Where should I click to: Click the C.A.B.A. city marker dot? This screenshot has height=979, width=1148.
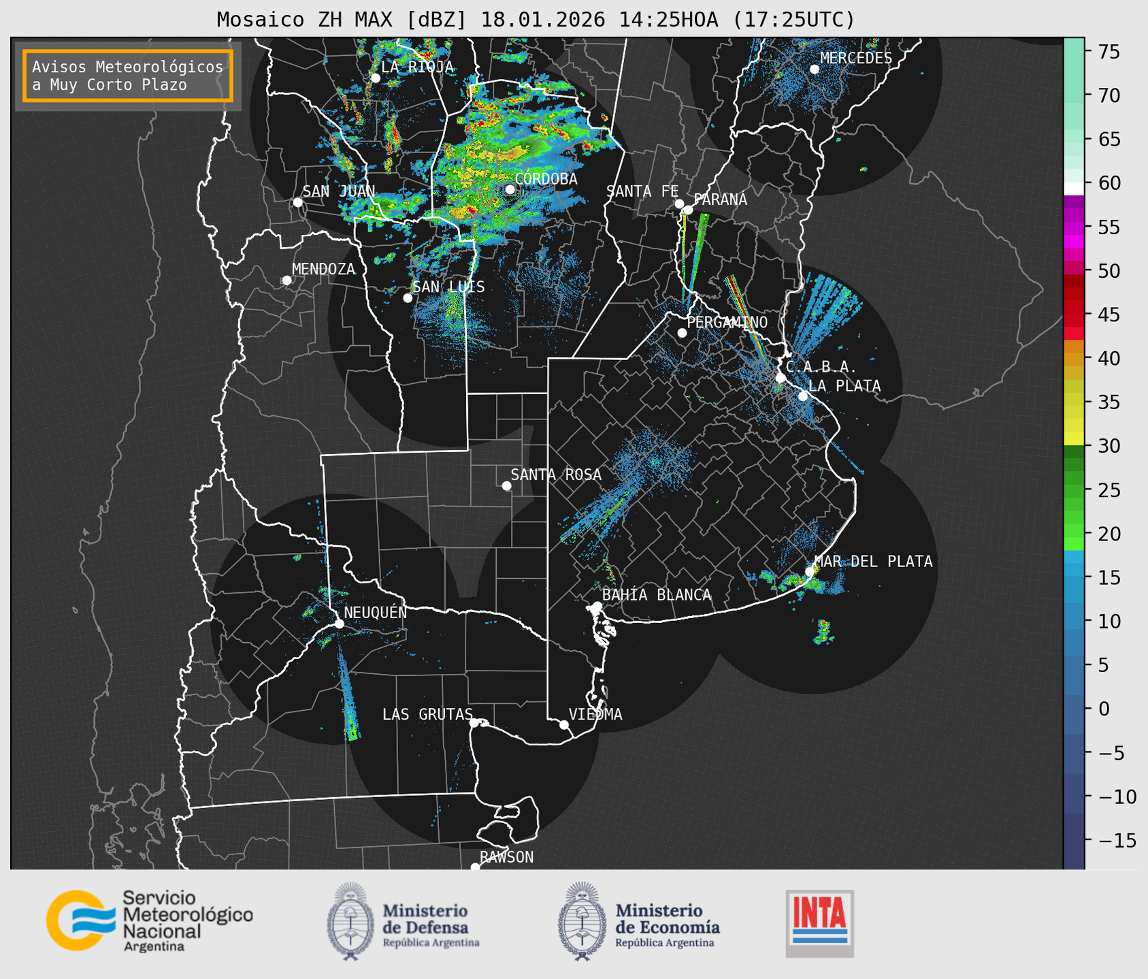[781, 378]
